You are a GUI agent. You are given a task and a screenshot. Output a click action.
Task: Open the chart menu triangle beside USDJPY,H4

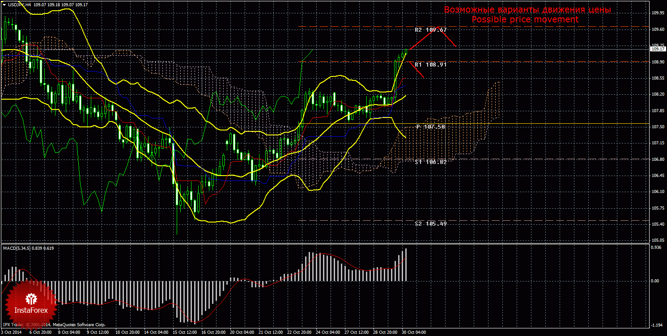coord(4,4)
